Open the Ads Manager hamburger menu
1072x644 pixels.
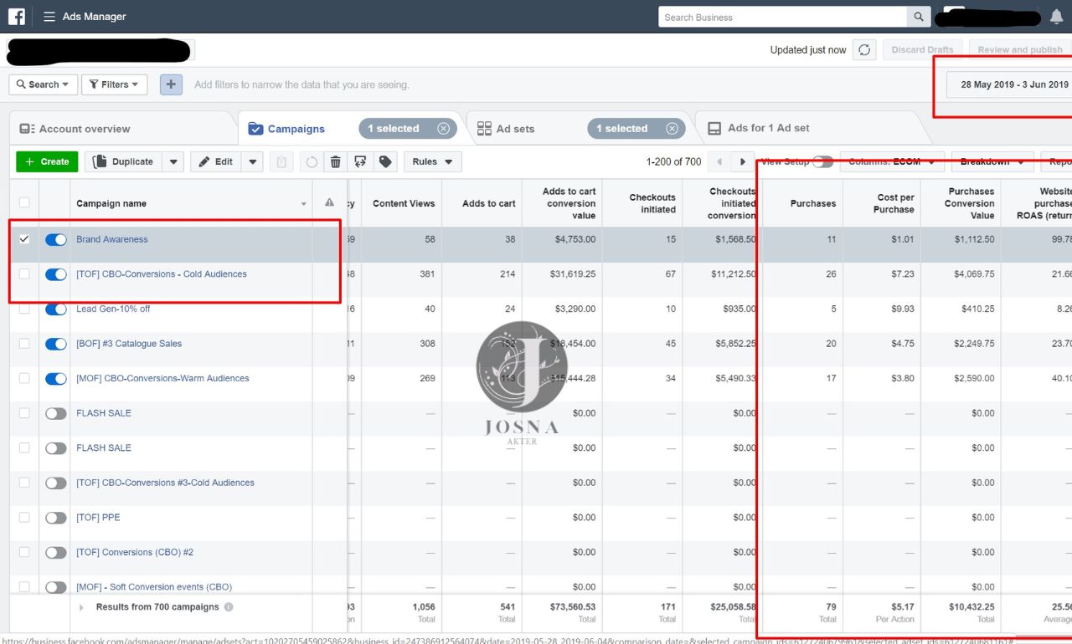49,17
